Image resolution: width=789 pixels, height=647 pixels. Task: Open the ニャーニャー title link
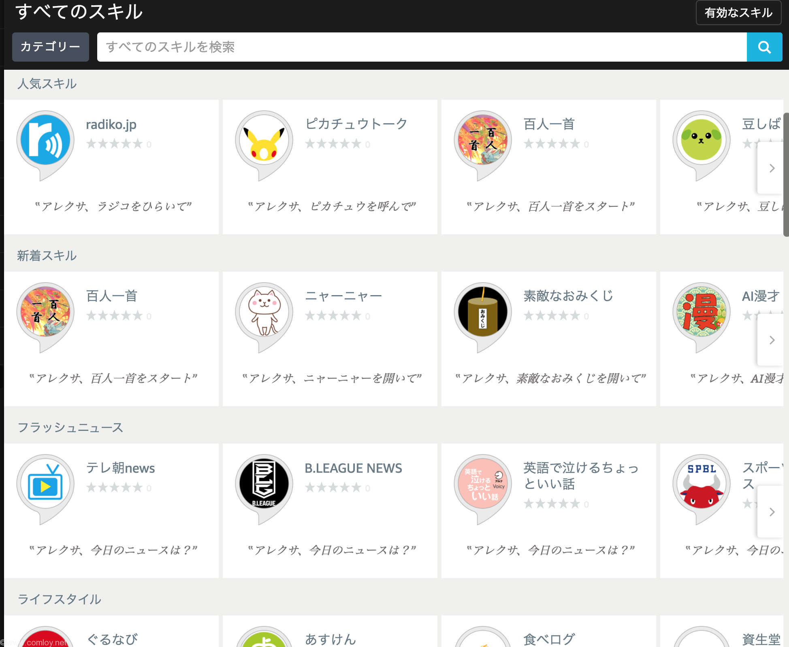pyautogui.click(x=343, y=296)
